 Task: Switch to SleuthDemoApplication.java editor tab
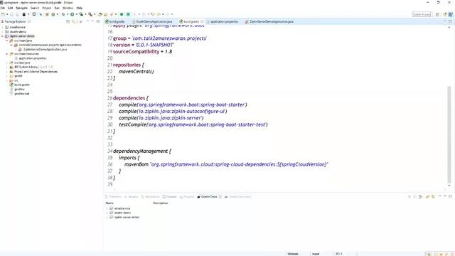pos(152,21)
